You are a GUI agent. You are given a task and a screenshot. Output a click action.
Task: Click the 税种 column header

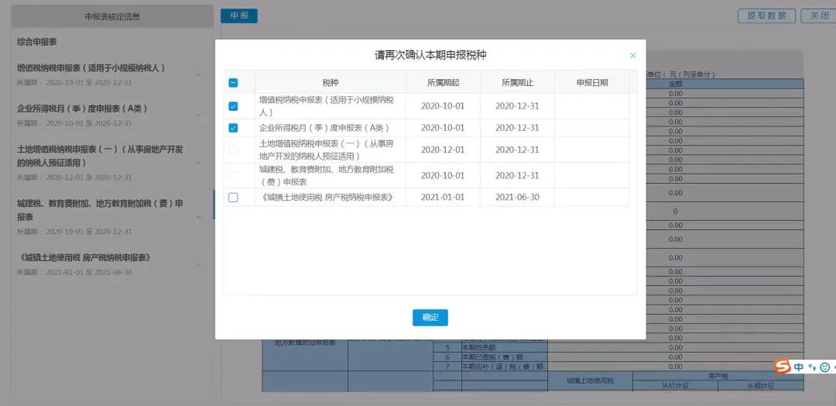(x=331, y=83)
